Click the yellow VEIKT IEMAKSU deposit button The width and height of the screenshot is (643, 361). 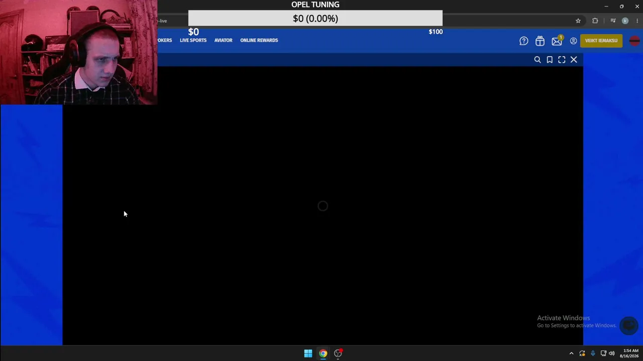click(601, 41)
